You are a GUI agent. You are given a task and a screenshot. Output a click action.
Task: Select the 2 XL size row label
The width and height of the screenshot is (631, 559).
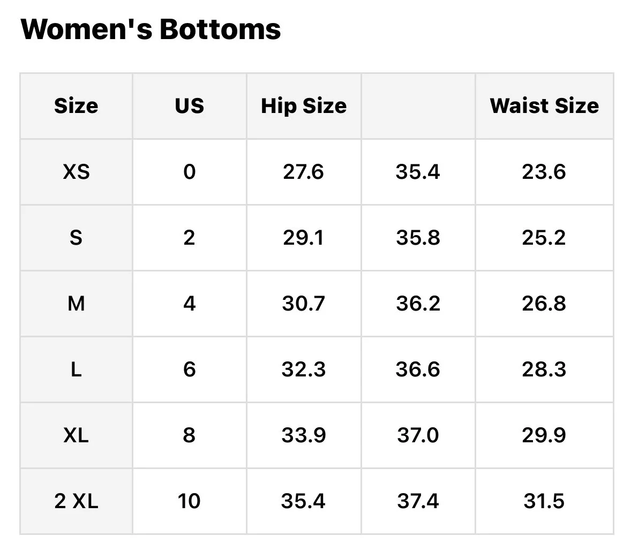[76, 502]
